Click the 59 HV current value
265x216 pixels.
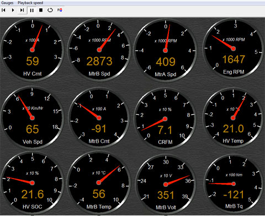[x=33, y=61]
